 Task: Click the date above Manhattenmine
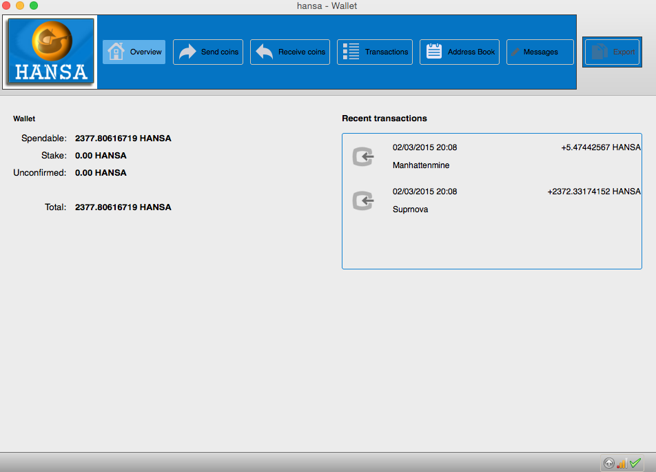(x=424, y=147)
